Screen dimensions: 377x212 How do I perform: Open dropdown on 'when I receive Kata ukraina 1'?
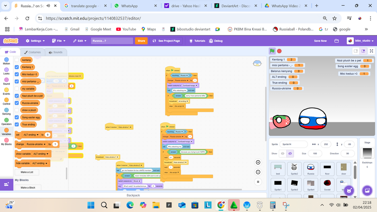click(x=125, y=127)
